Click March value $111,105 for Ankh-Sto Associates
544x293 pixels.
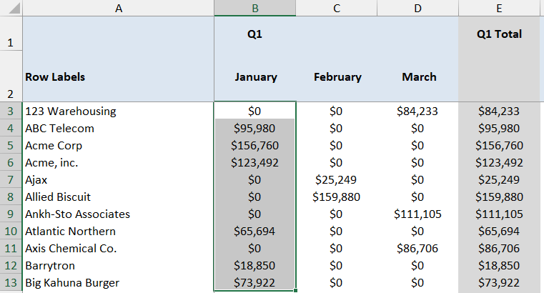(x=417, y=214)
